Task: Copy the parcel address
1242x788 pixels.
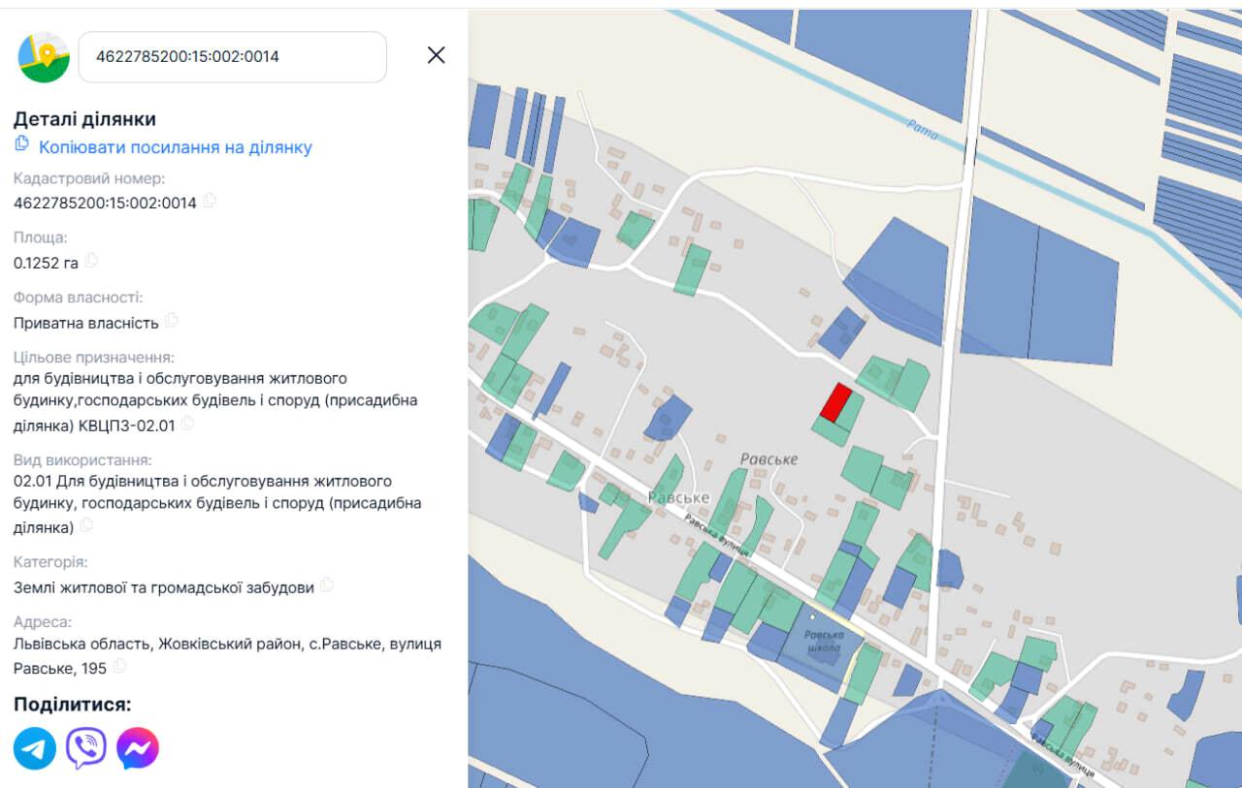Action: 120,666
